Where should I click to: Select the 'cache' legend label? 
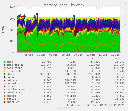coord(11,77)
